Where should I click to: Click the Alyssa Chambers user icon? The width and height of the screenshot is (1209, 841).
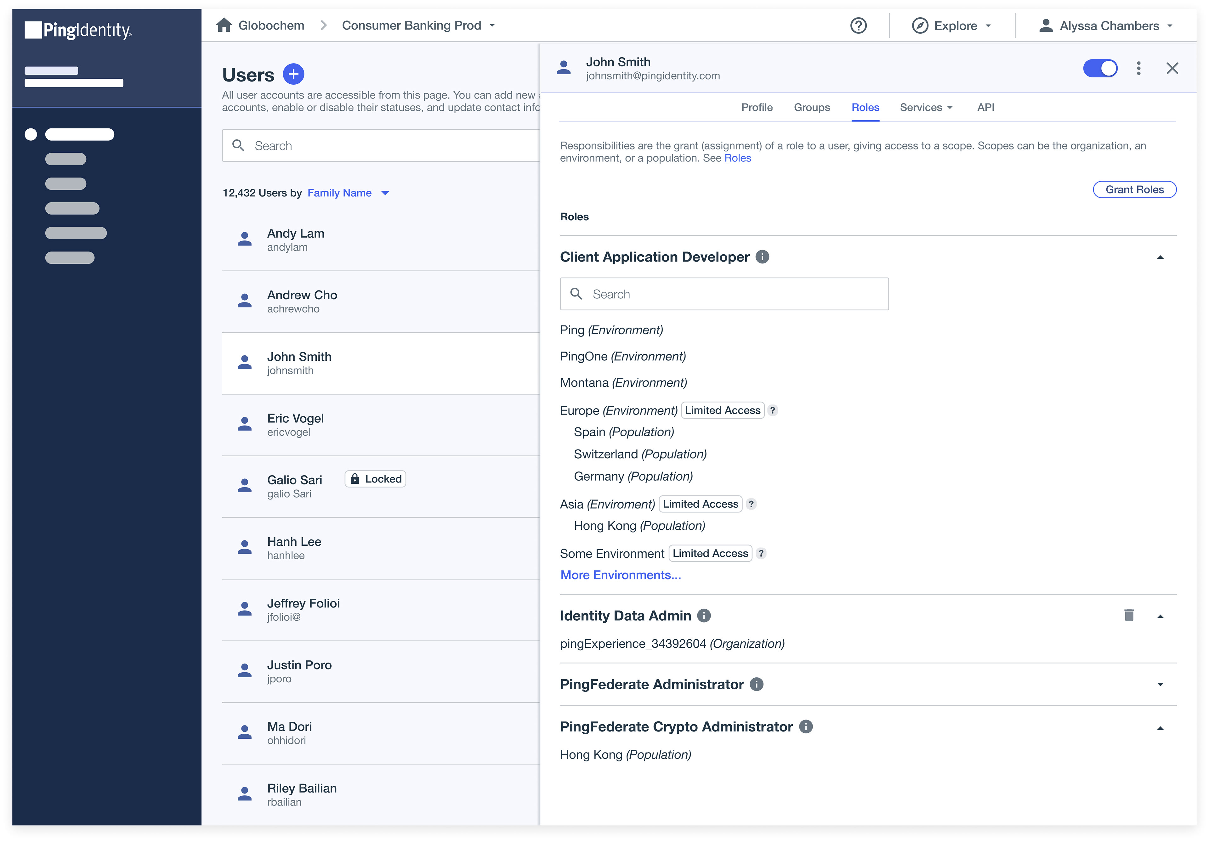(x=1045, y=25)
